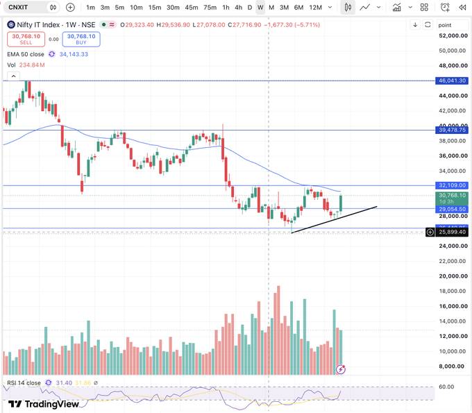
Task: Switch to the line chart style icon
Action: click(x=365, y=7)
